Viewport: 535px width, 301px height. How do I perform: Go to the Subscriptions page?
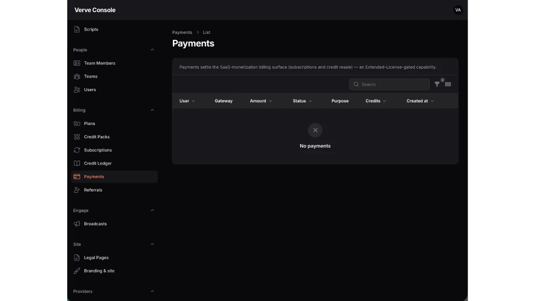[114, 150]
